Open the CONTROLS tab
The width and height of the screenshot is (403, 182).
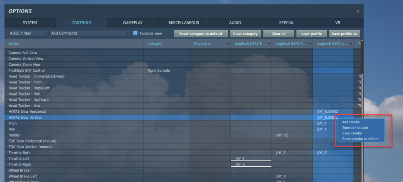[81, 23]
